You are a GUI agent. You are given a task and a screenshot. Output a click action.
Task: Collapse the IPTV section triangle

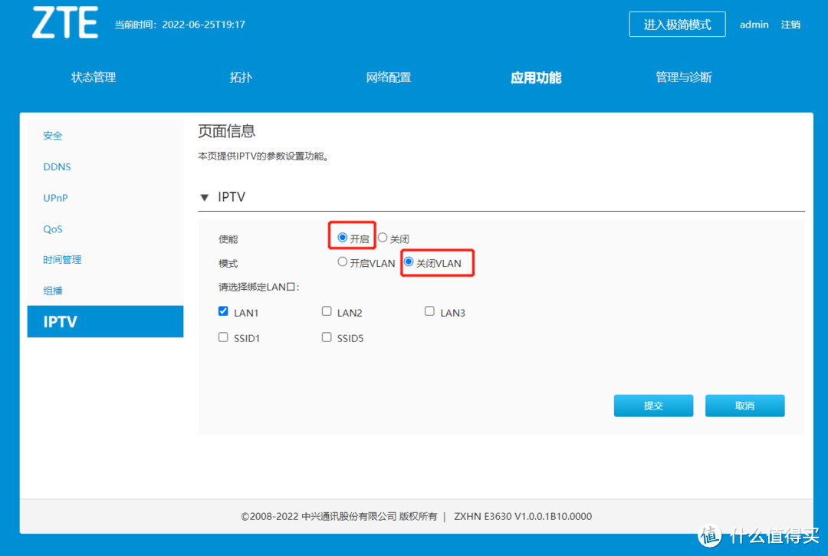click(x=204, y=197)
